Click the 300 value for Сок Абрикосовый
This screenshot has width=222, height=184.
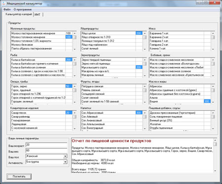(139, 113)
